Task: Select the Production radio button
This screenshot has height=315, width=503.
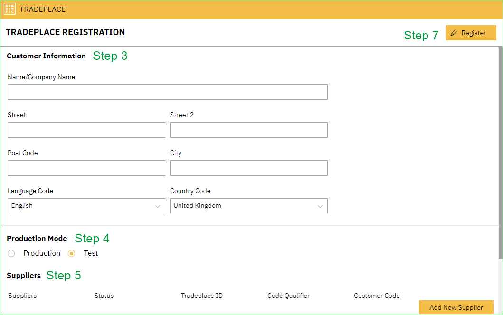Action: pos(11,254)
